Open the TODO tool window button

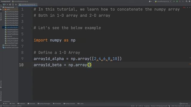[x=12, y=104]
